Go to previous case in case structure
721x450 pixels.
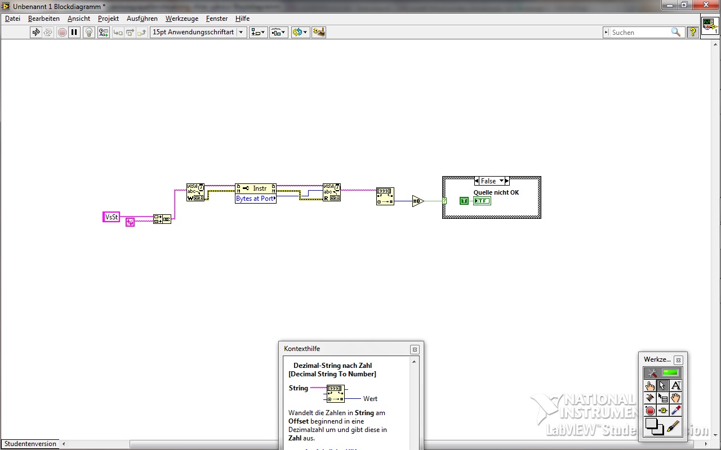coord(477,181)
